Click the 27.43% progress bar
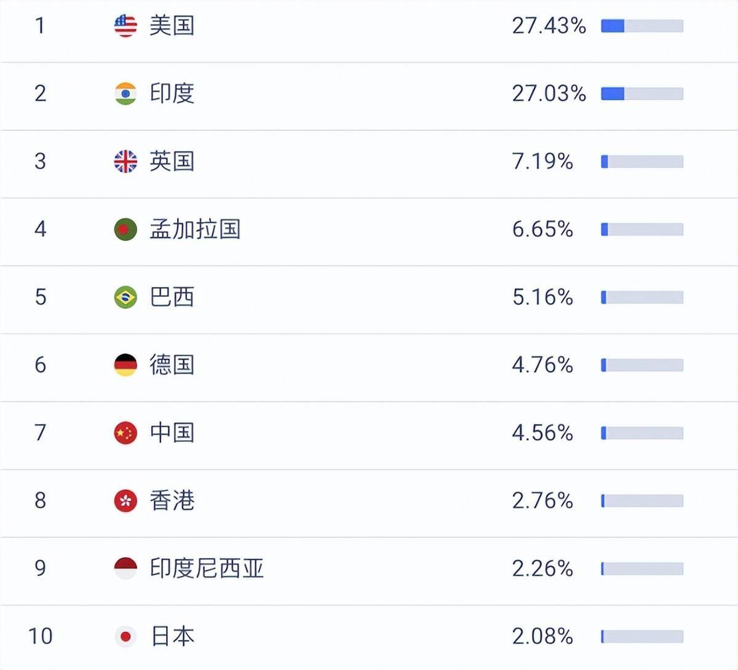This screenshot has height=670, width=738. tap(642, 26)
